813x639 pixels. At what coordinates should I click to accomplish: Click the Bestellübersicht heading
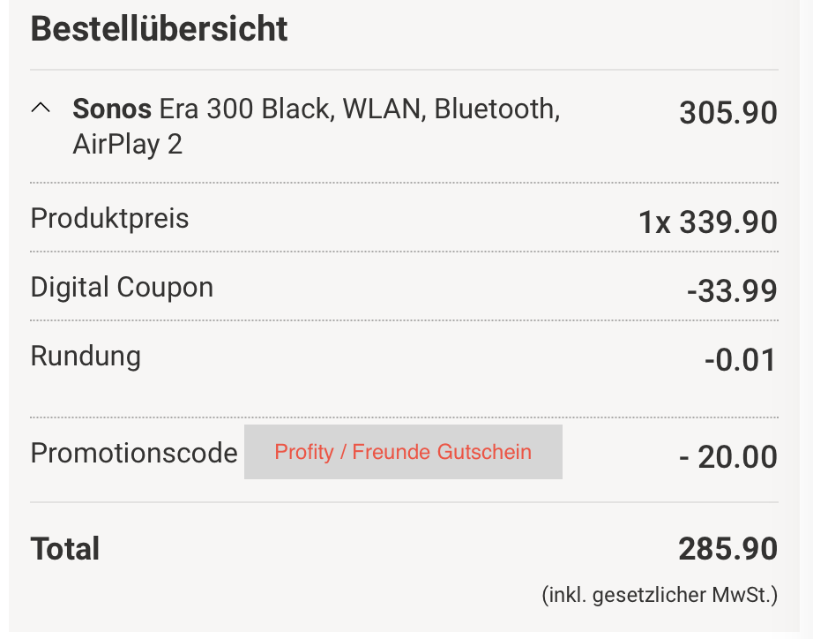coord(160,29)
